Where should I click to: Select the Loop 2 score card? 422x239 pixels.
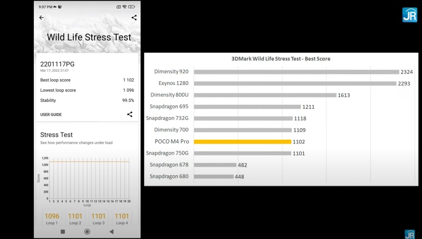pos(75,218)
